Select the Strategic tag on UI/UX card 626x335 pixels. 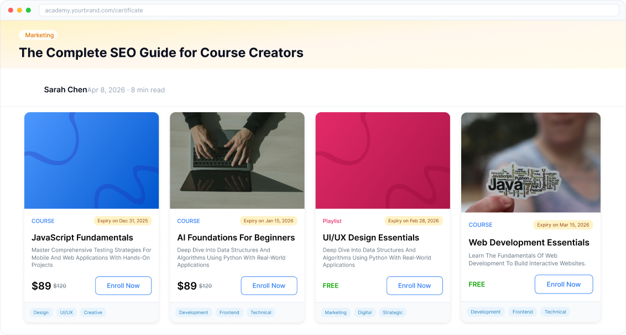point(393,312)
